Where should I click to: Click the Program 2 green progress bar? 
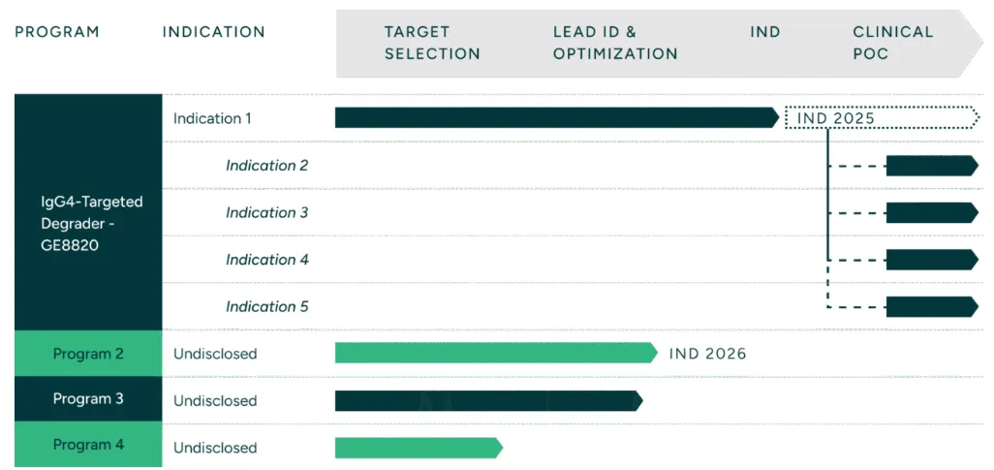(x=495, y=353)
